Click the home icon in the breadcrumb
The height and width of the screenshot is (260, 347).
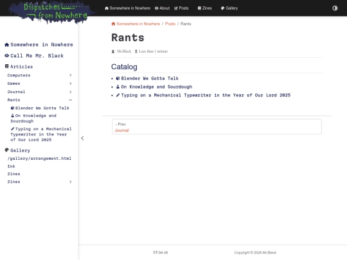point(113,24)
